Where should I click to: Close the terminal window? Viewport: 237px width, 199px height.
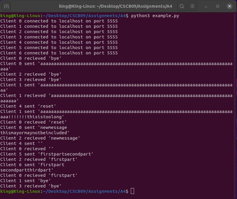click(229, 6)
